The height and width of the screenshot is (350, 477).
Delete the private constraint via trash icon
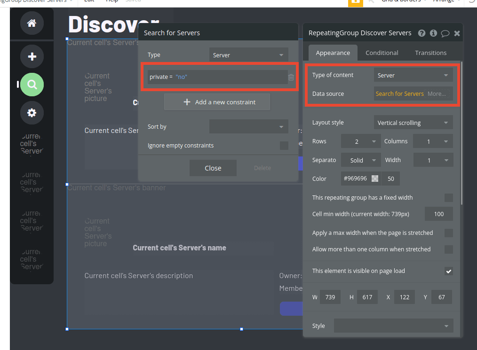click(x=291, y=78)
